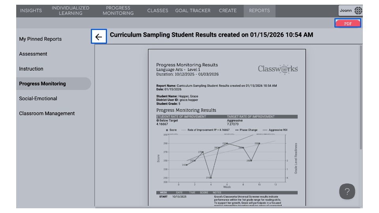This screenshot has height=213, width=379.
Task: Click the NOTES column header
Action: 217,193
